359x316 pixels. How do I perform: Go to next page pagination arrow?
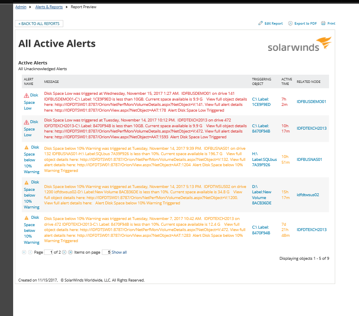pyautogui.click(x=64, y=252)
